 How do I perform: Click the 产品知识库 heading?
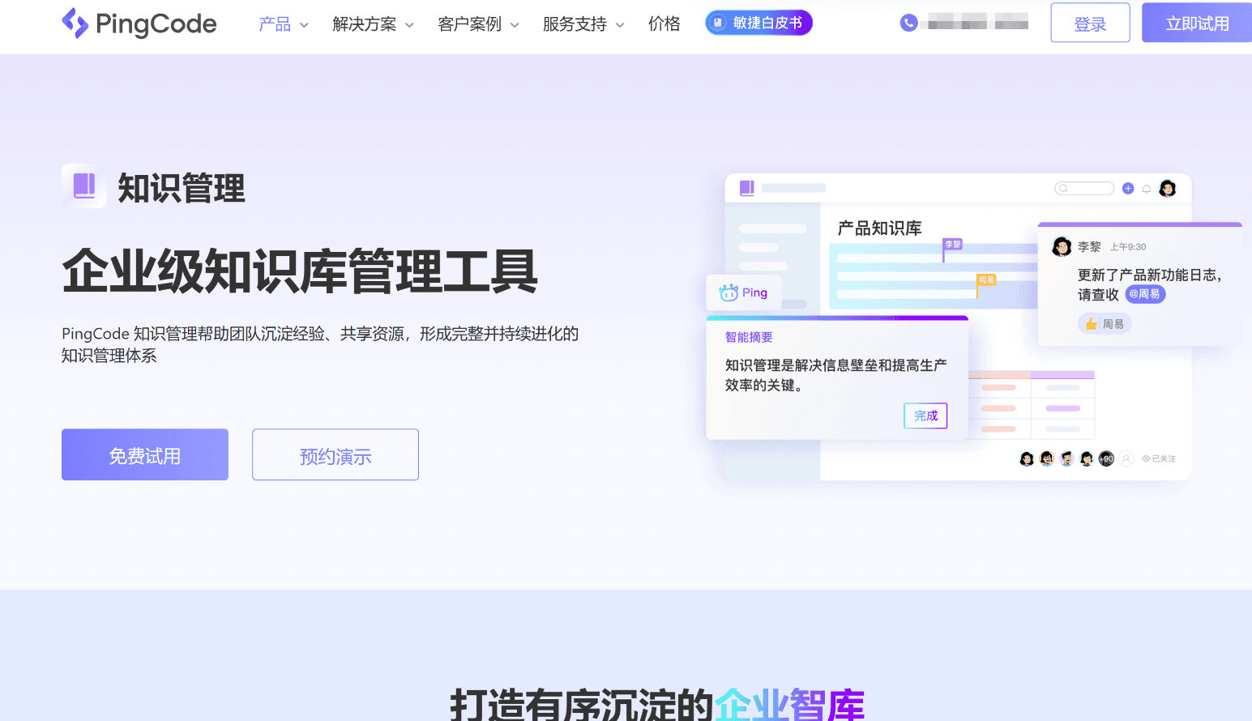tap(880, 228)
